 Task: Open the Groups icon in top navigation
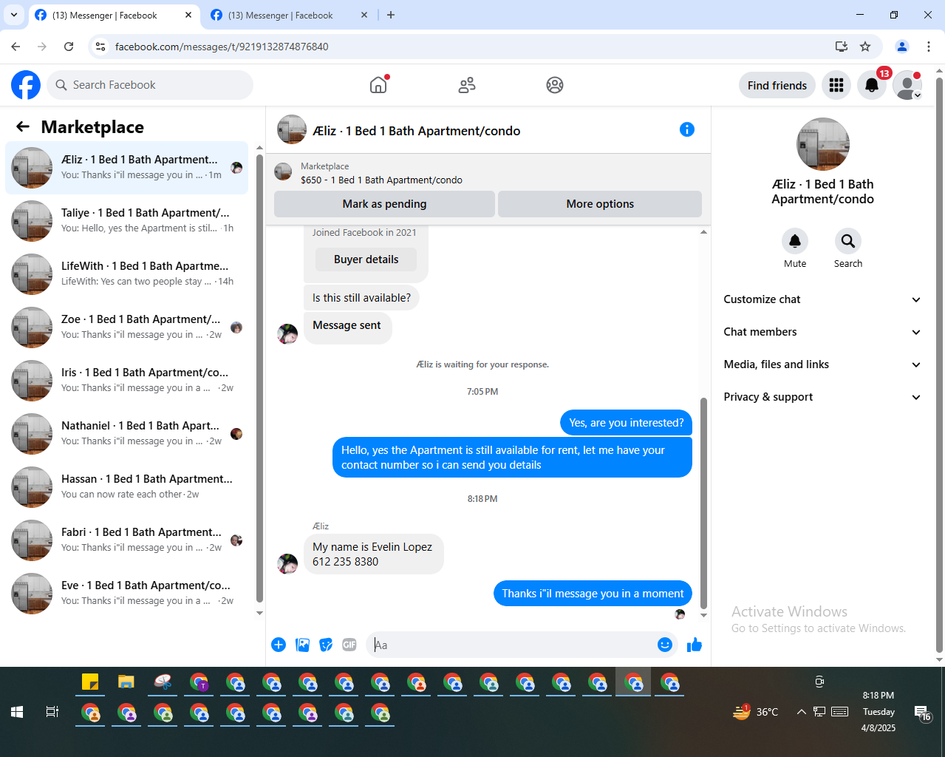pos(555,85)
